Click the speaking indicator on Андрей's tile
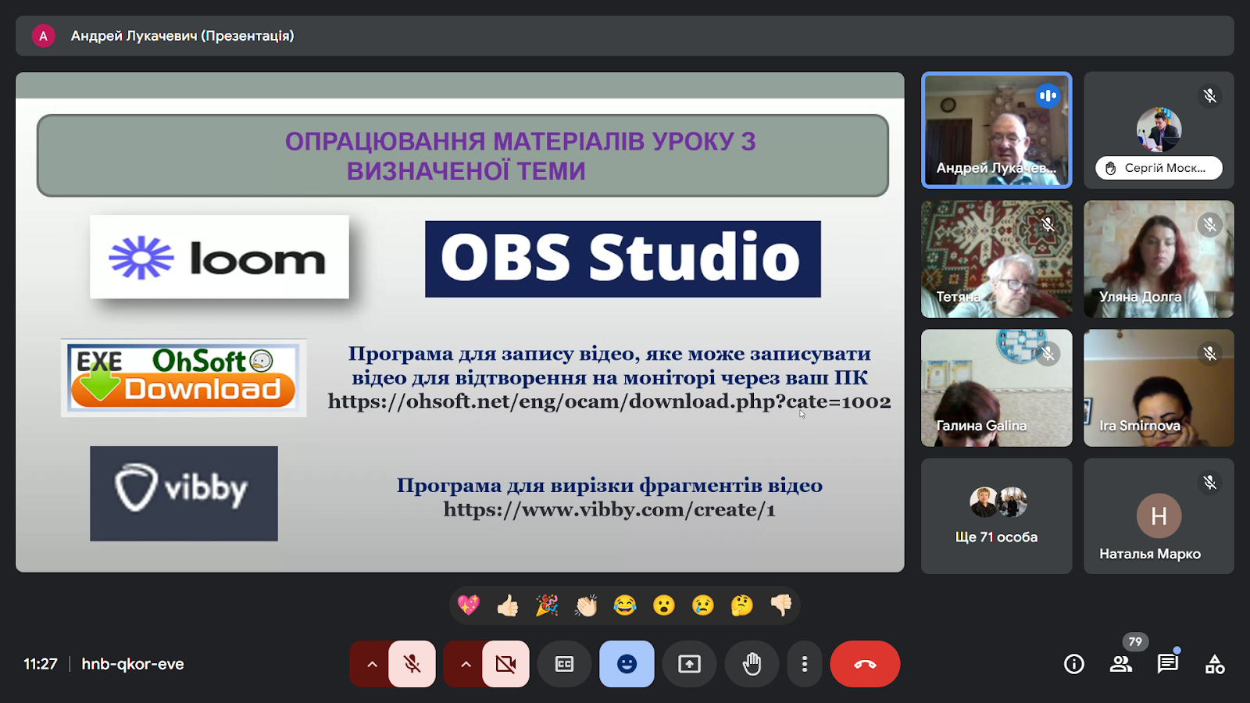Image resolution: width=1250 pixels, height=703 pixels. click(x=1048, y=96)
